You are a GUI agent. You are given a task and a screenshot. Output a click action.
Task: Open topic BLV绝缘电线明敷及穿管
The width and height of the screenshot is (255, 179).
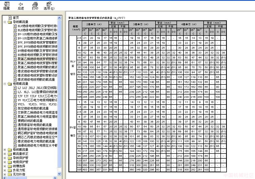click(37, 26)
